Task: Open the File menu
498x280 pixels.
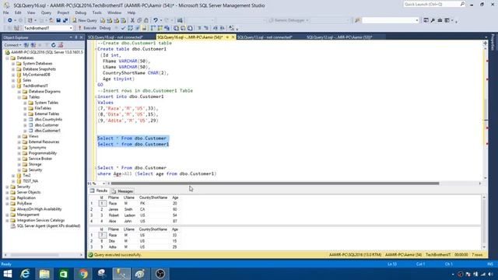Action: [6, 12]
